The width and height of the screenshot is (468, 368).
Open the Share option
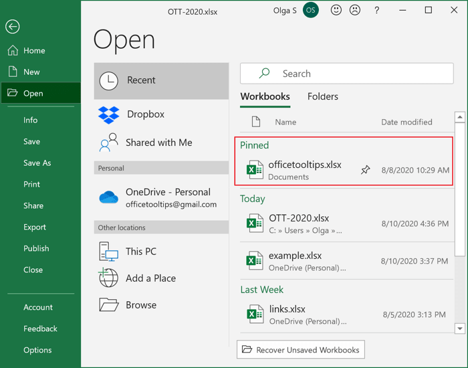(x=33, y=206)
